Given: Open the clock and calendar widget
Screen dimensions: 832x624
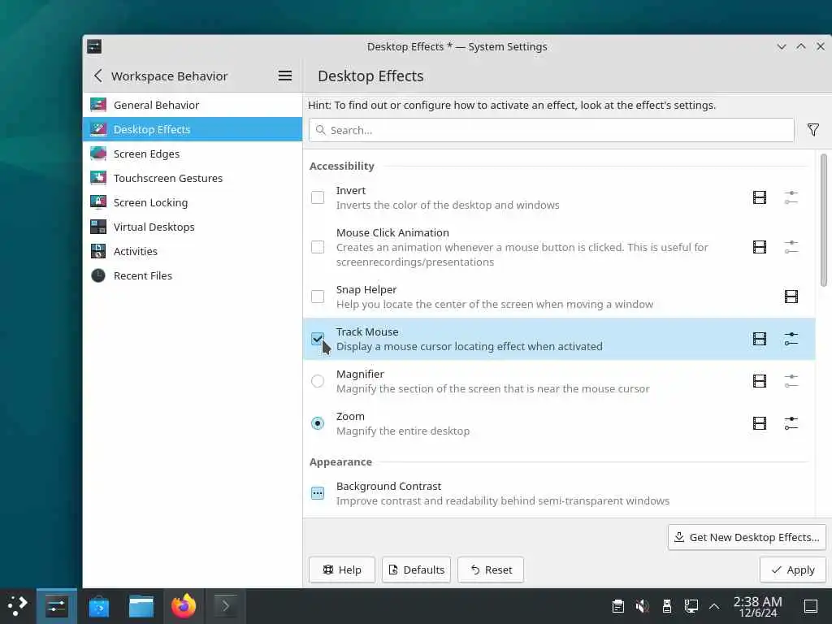Looking at the screenshot, I should pos(757,606).
